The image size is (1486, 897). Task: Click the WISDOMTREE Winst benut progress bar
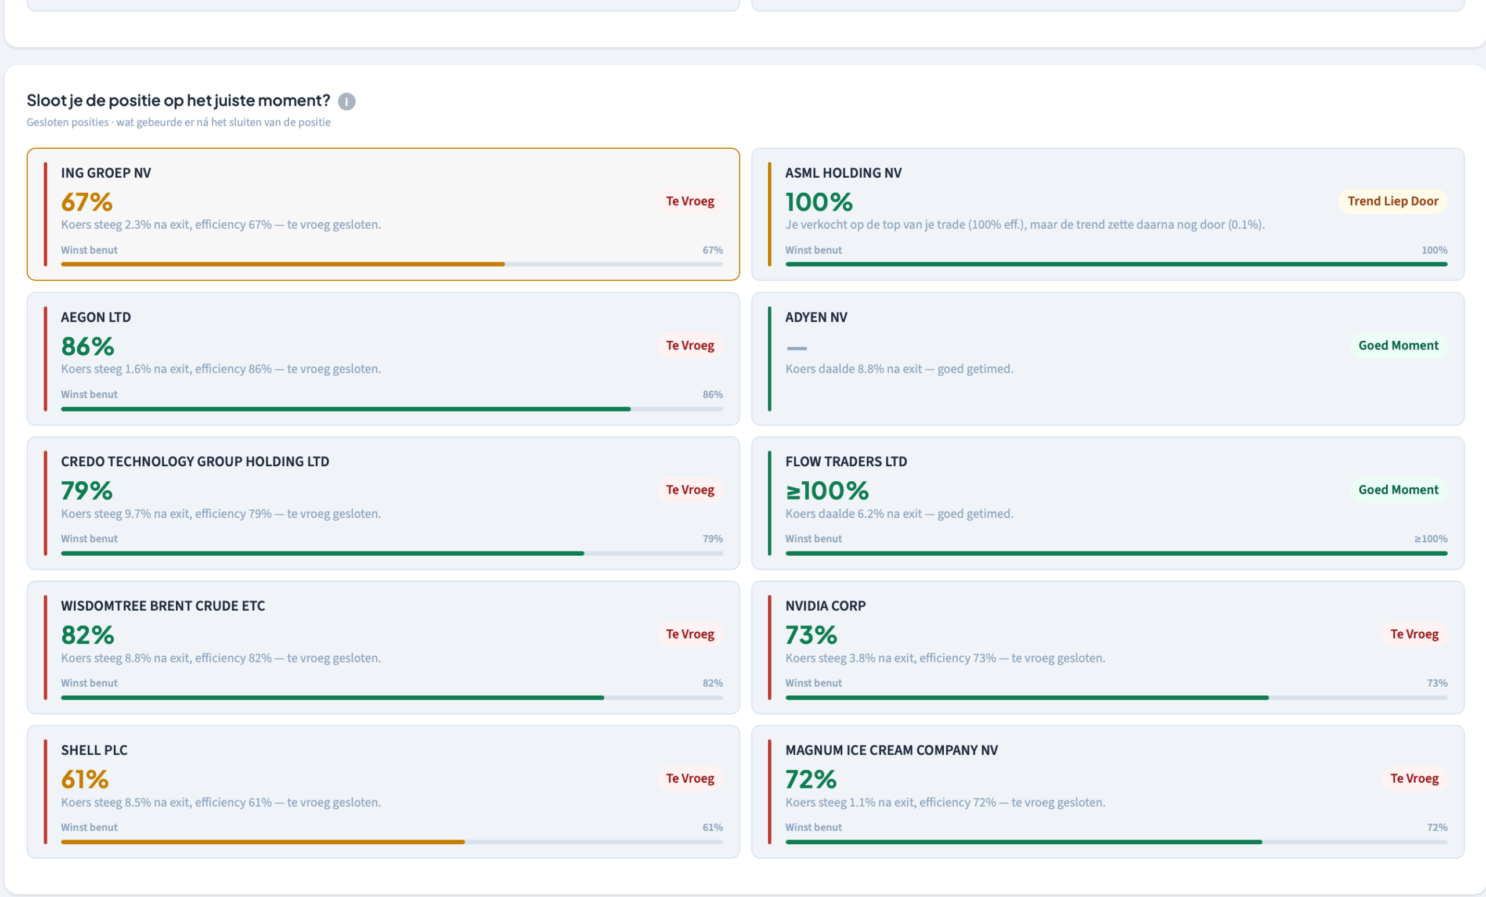tap(392, 697)
